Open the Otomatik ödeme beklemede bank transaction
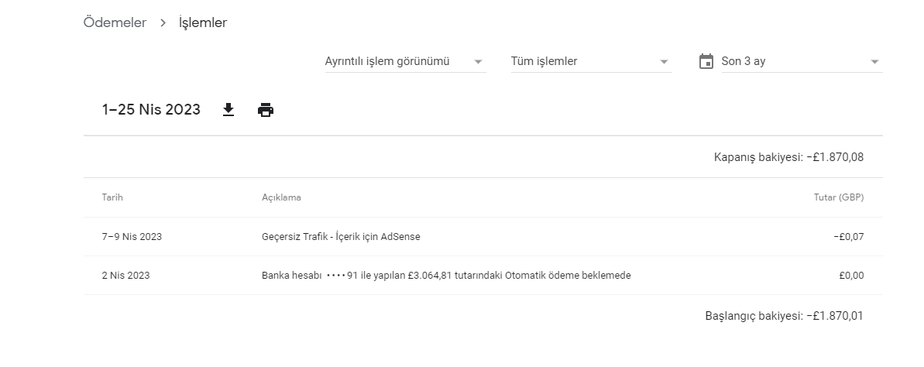The width and height of the screenshot is (924, 367). tap(483, 276)
